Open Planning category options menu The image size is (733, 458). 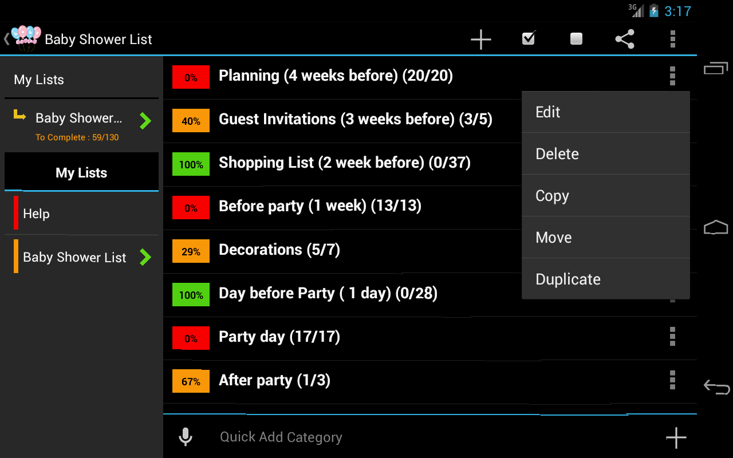pos(672,76)
